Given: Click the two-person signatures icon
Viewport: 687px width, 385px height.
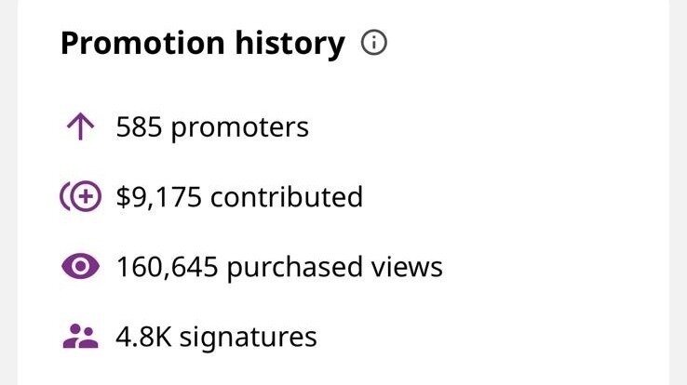Looking at the screenshot, I should [79, 337].
